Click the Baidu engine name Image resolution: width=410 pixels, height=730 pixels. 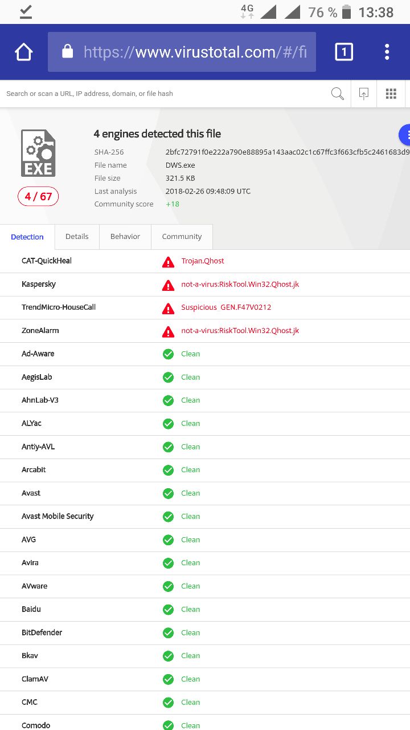click(x=31, y=609)
